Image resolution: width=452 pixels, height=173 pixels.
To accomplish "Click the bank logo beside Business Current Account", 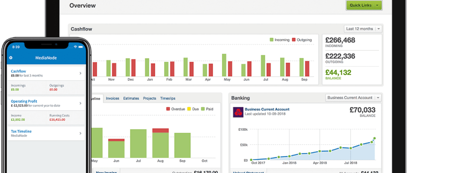I will (x=238, y=112).
